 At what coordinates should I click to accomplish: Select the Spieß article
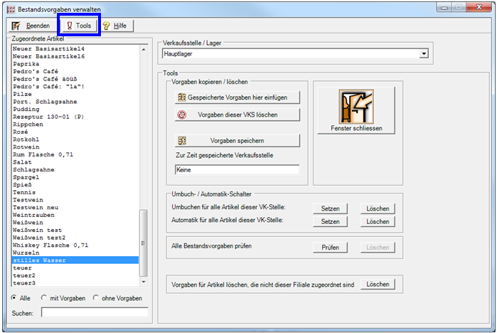click(x=75, y=185)
